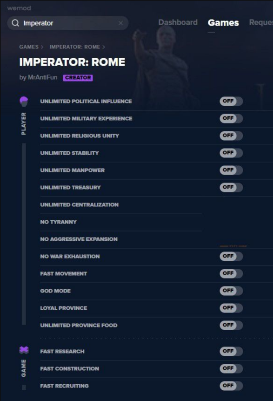Go to GAMES breadcrumb link
The image size is (273, 401).
[x=29, y=47]
